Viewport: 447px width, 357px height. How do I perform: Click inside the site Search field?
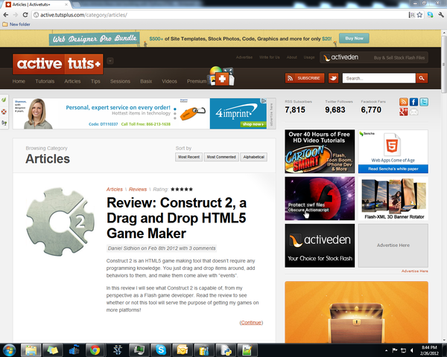[379, 78]
